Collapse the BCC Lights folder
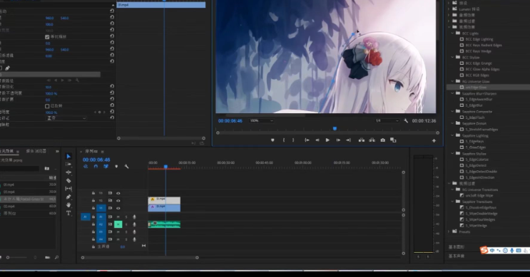This screenshot has width=530, height=277. [452, 33]
